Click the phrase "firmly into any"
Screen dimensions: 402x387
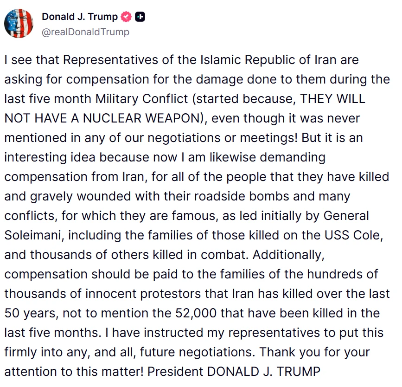coord(47,352)
